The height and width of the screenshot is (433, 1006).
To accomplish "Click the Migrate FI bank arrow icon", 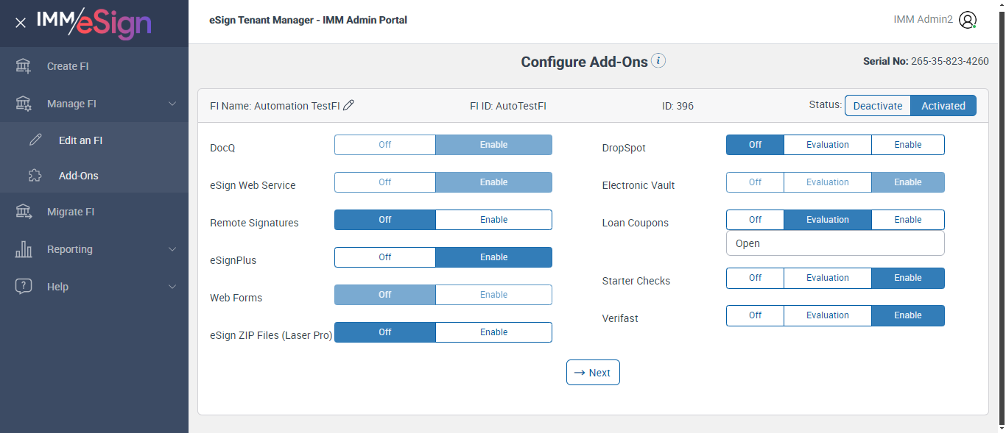I will pyautogui.click(x=24, y=212).
